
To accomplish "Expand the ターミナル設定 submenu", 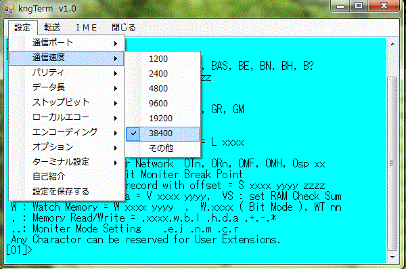I will 66,163.
